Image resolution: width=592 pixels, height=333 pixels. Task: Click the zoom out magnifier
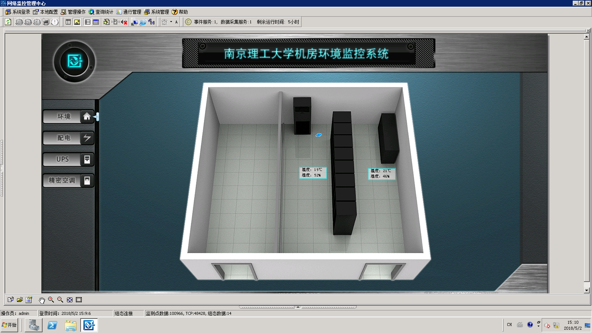click(x=60, y=300)
